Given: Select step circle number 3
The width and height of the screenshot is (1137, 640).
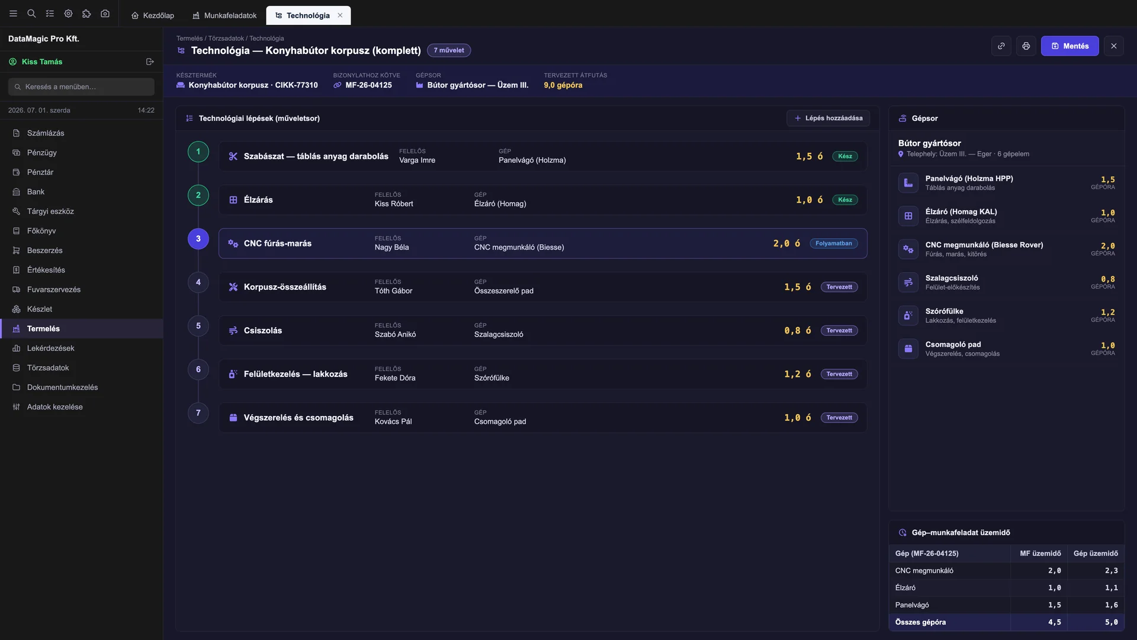Looking at the screenshot, I should [198, 239].
